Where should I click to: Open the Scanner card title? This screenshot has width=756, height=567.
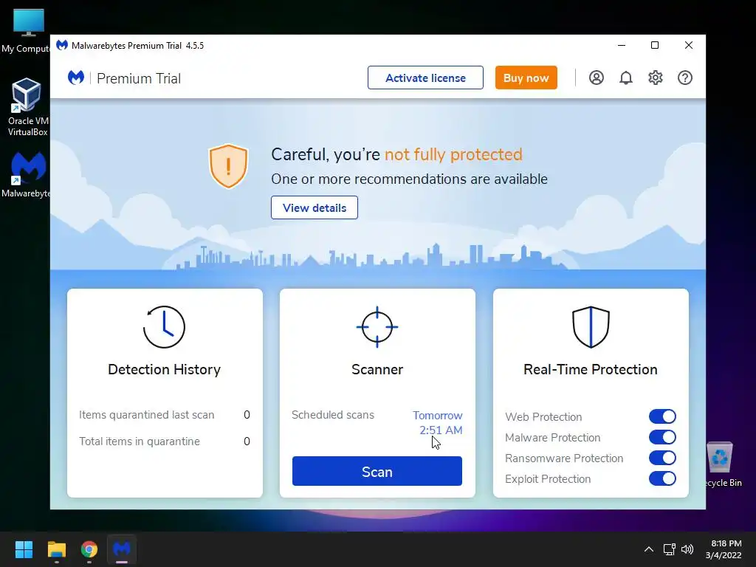[x=377, y=369]
